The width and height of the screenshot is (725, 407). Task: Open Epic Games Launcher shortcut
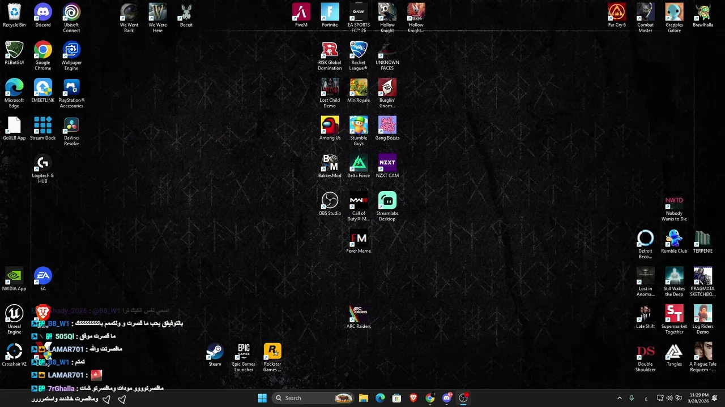[x=244, y=357]
